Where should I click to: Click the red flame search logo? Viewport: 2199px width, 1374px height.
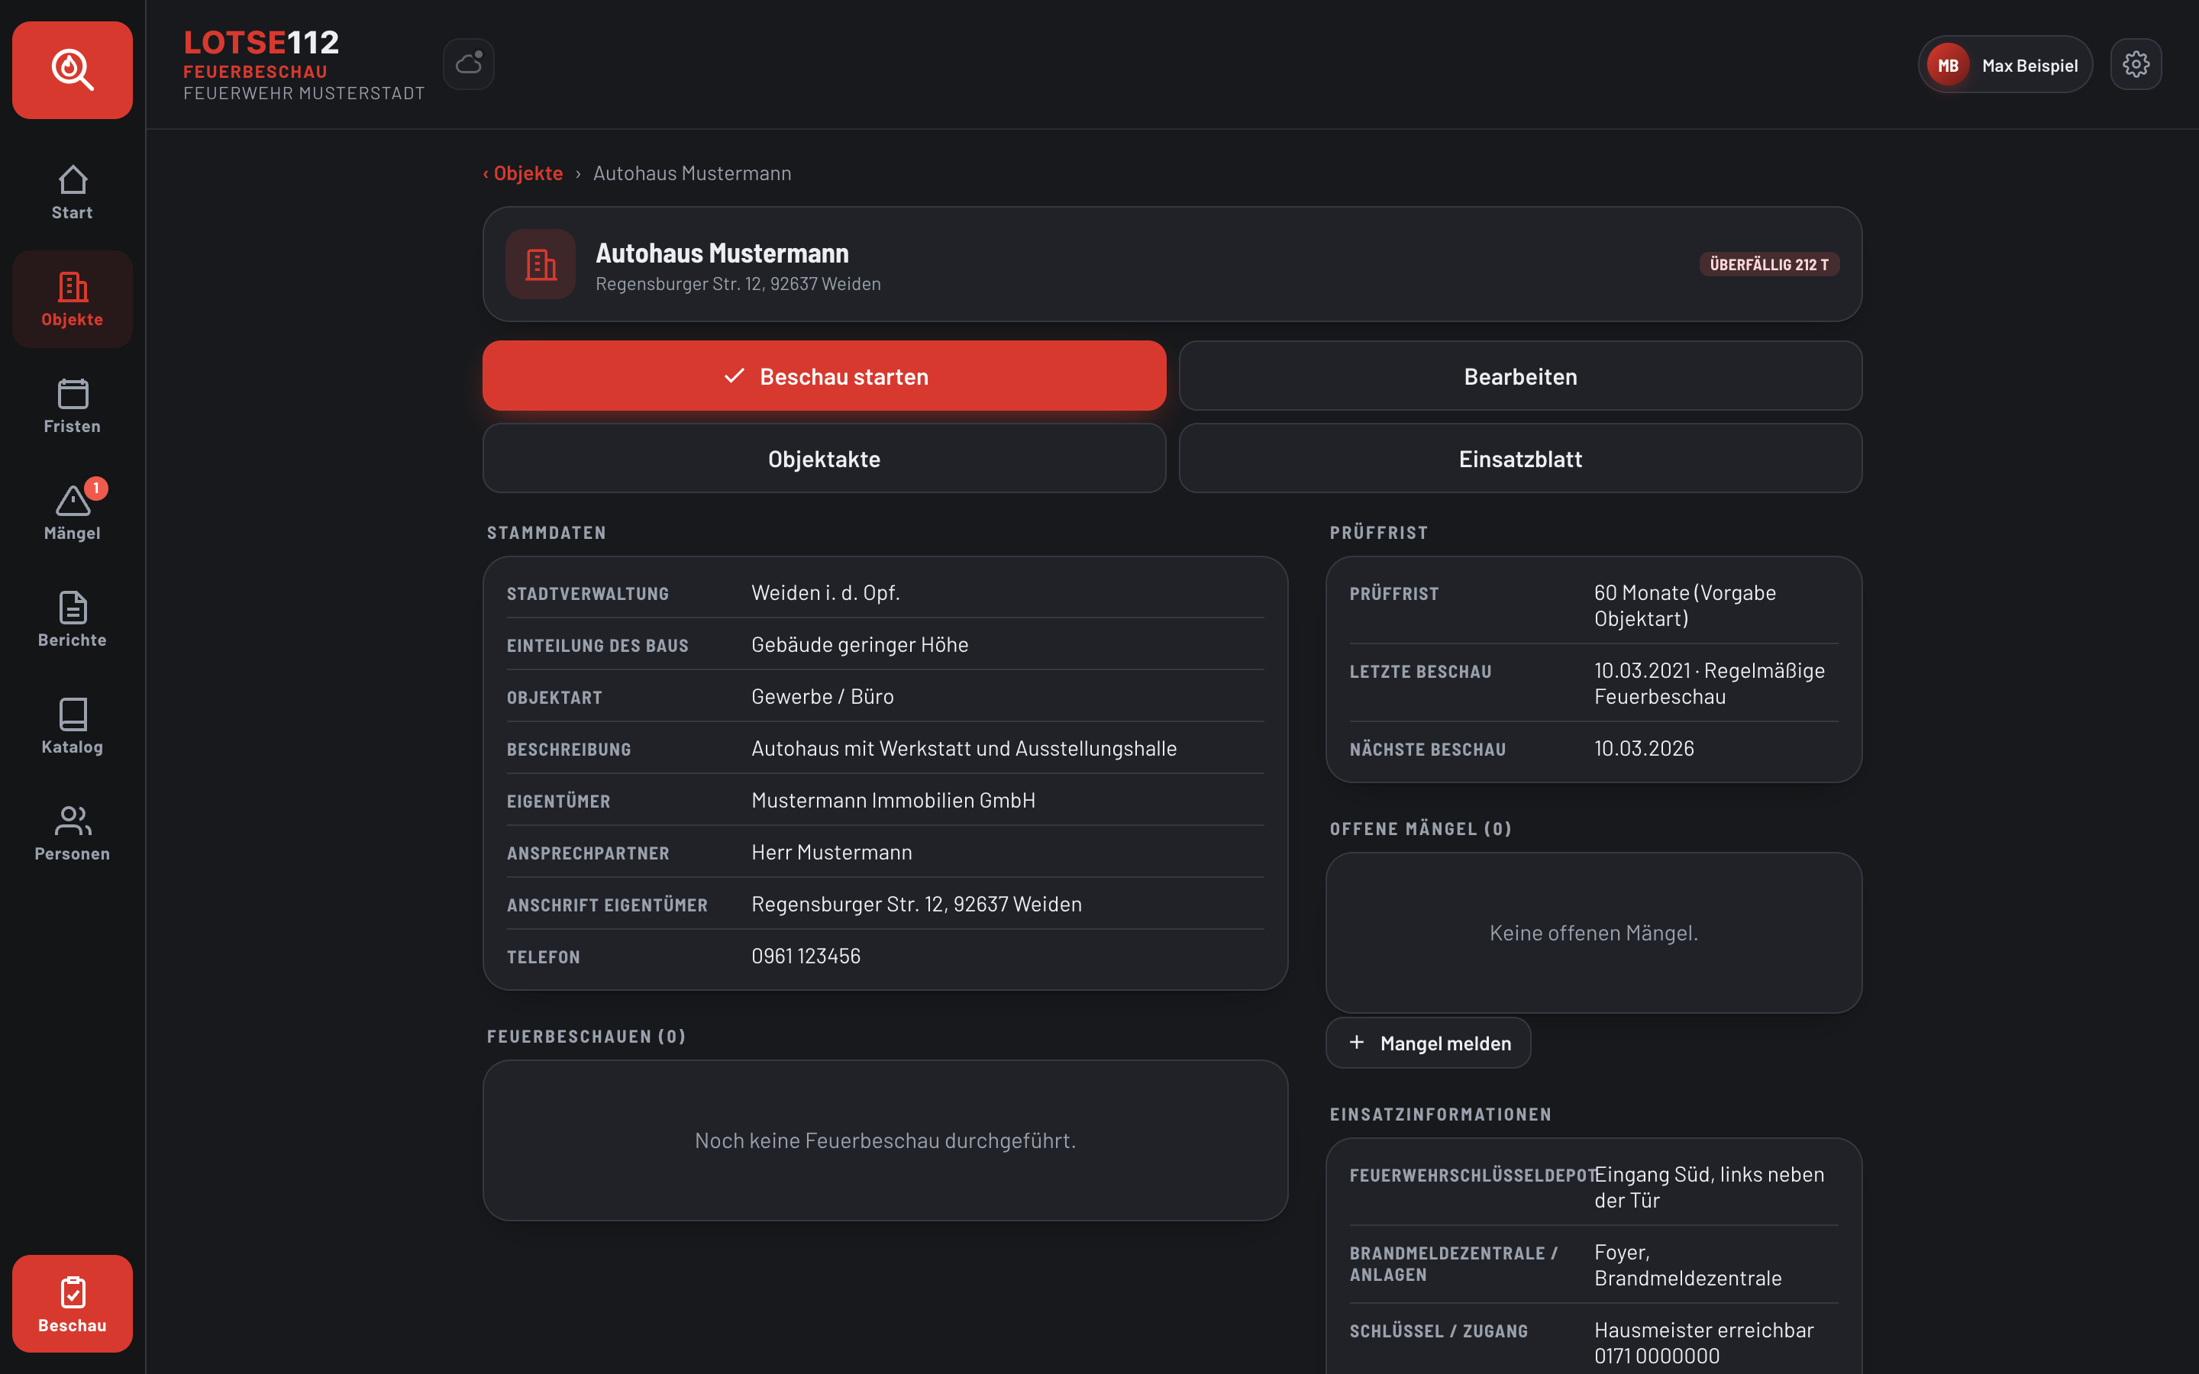coord(73,70)
